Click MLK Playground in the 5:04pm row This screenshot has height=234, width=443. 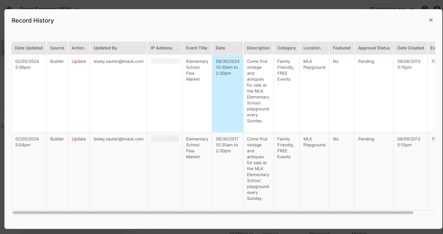point(314,142)
